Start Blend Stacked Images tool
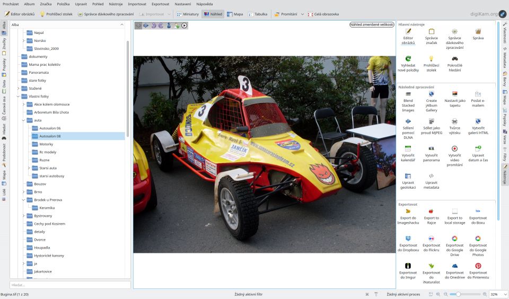509x299 pixels. pyautogui.click(x=408, y=101)
